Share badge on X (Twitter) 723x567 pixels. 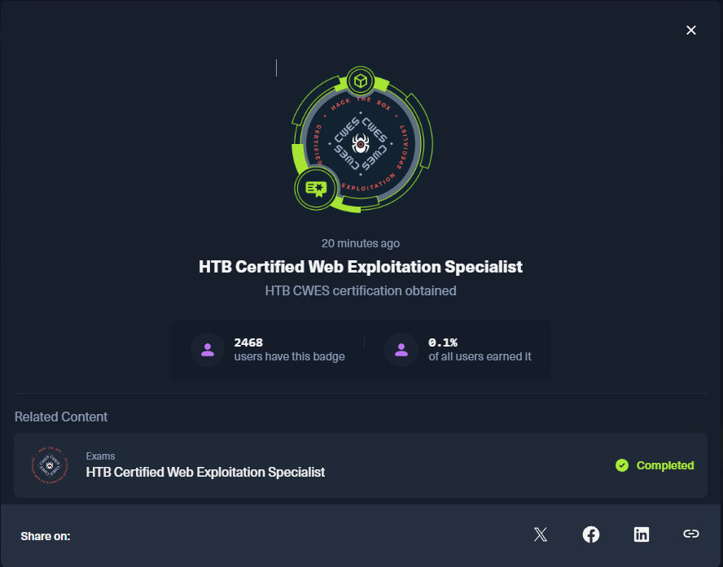[541, 534]
